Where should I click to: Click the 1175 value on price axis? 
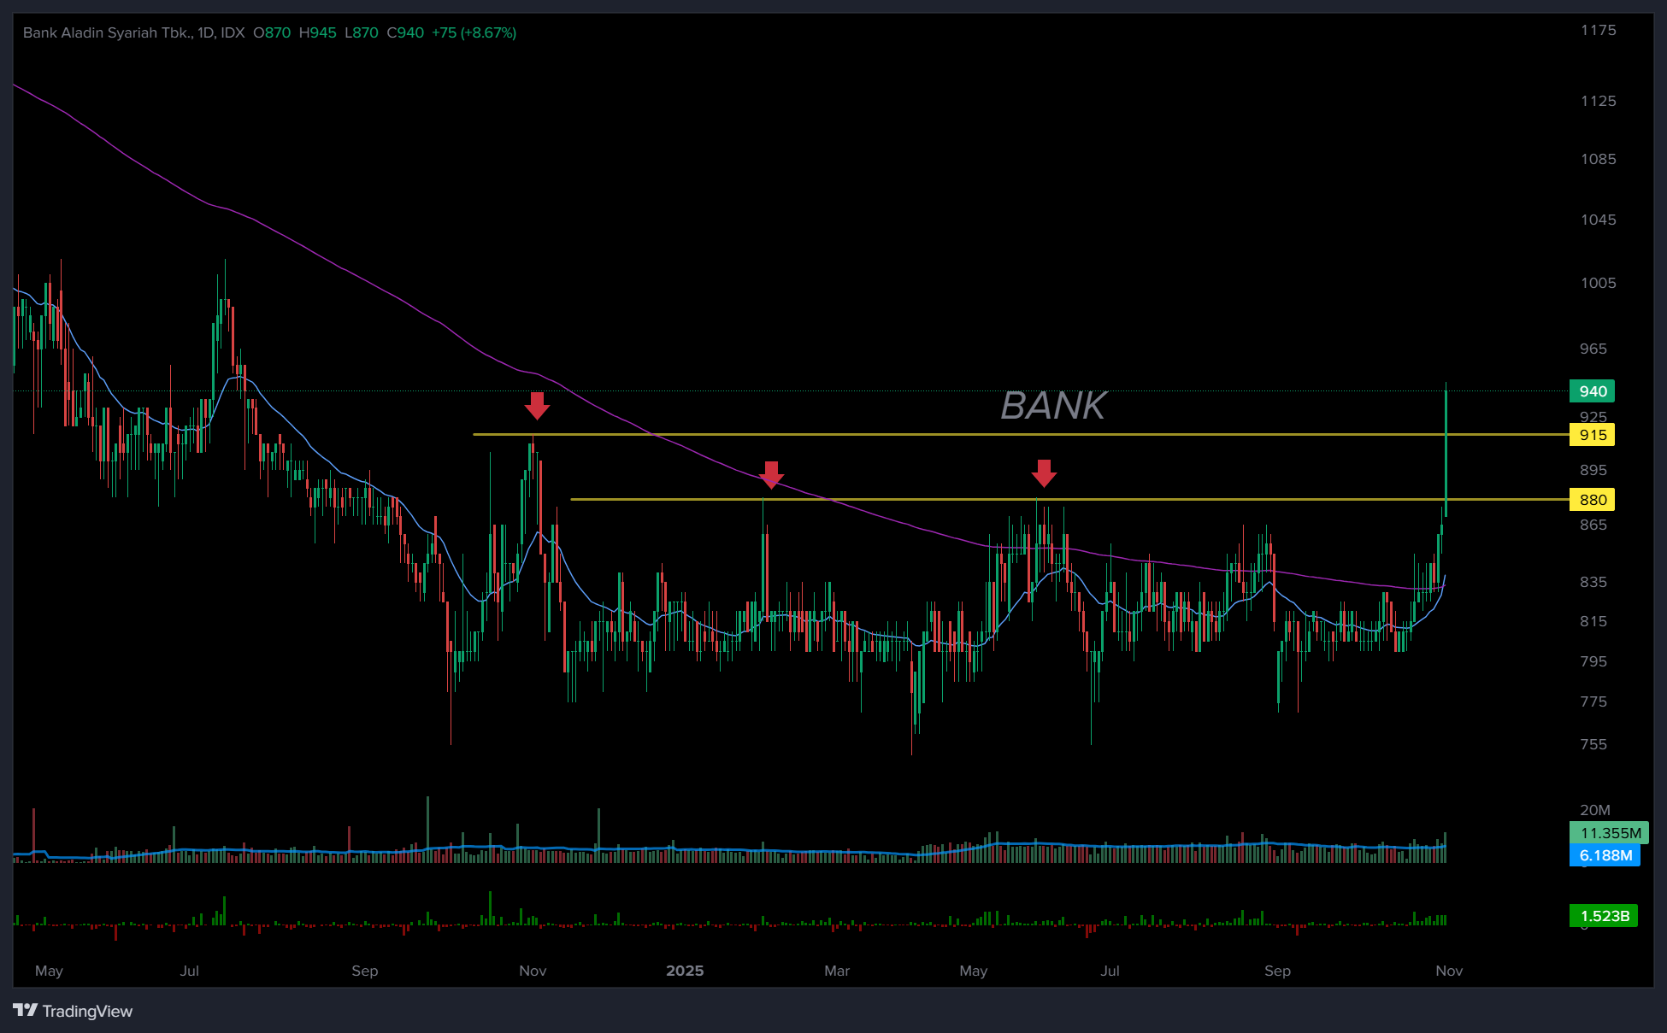1598,31
